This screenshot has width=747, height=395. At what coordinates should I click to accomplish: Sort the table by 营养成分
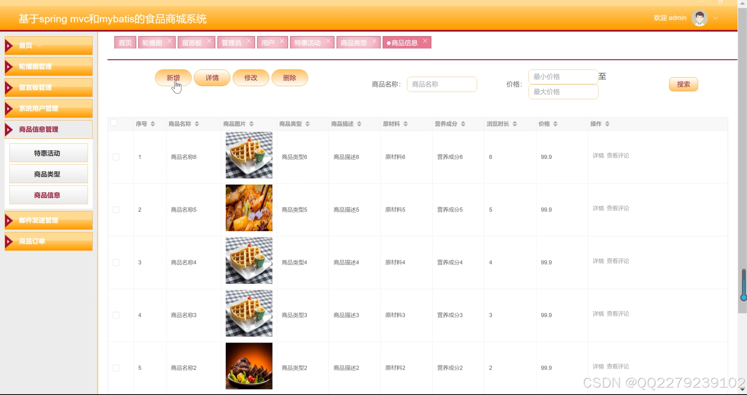[463, 124]
